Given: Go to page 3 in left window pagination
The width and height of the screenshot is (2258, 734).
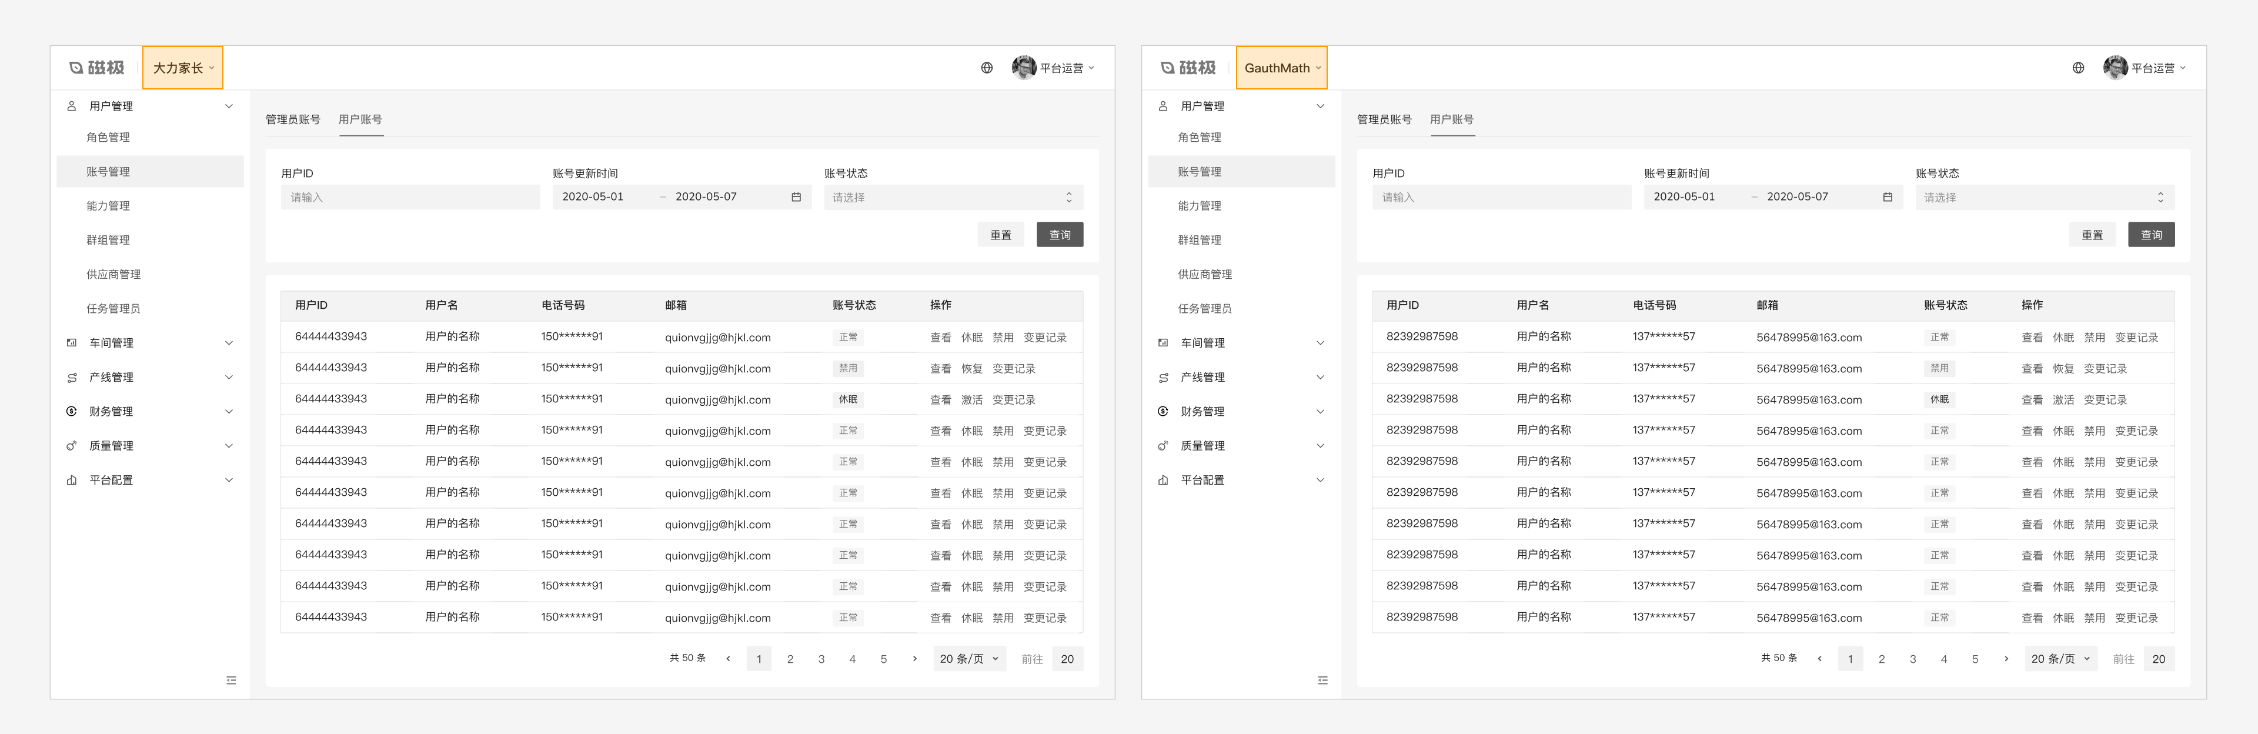Looking at the screenshot, I should point(821,659).
